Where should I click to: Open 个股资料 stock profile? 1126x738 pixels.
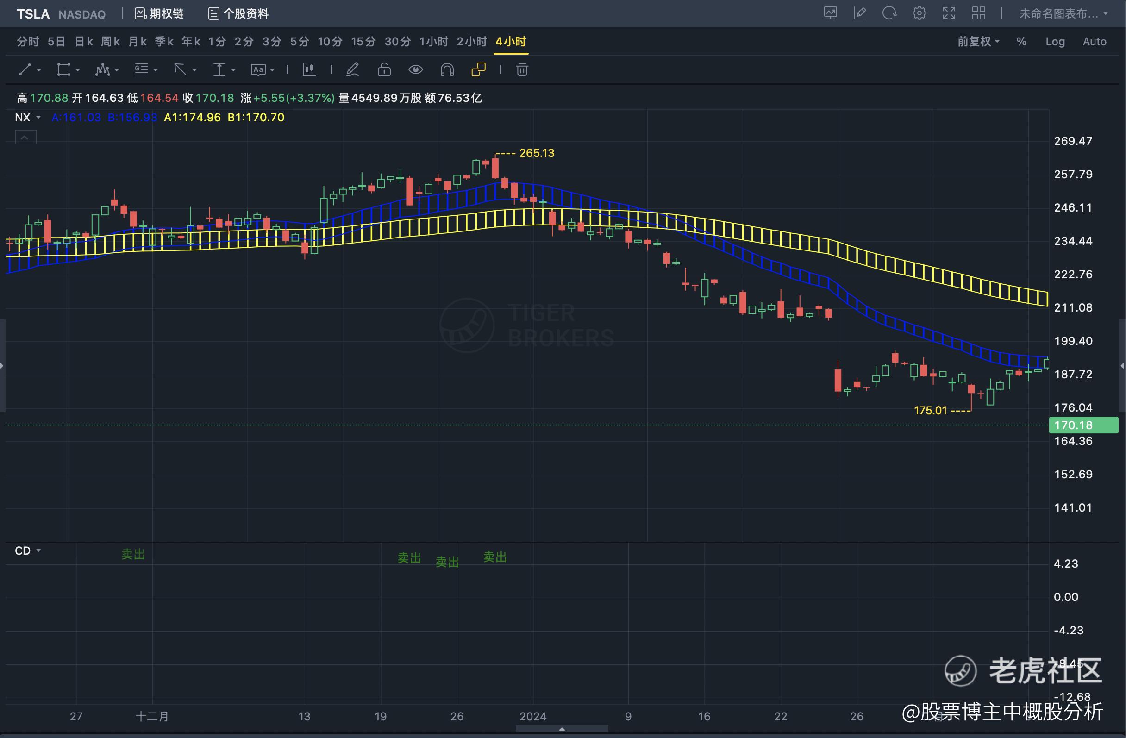[238, 14]
